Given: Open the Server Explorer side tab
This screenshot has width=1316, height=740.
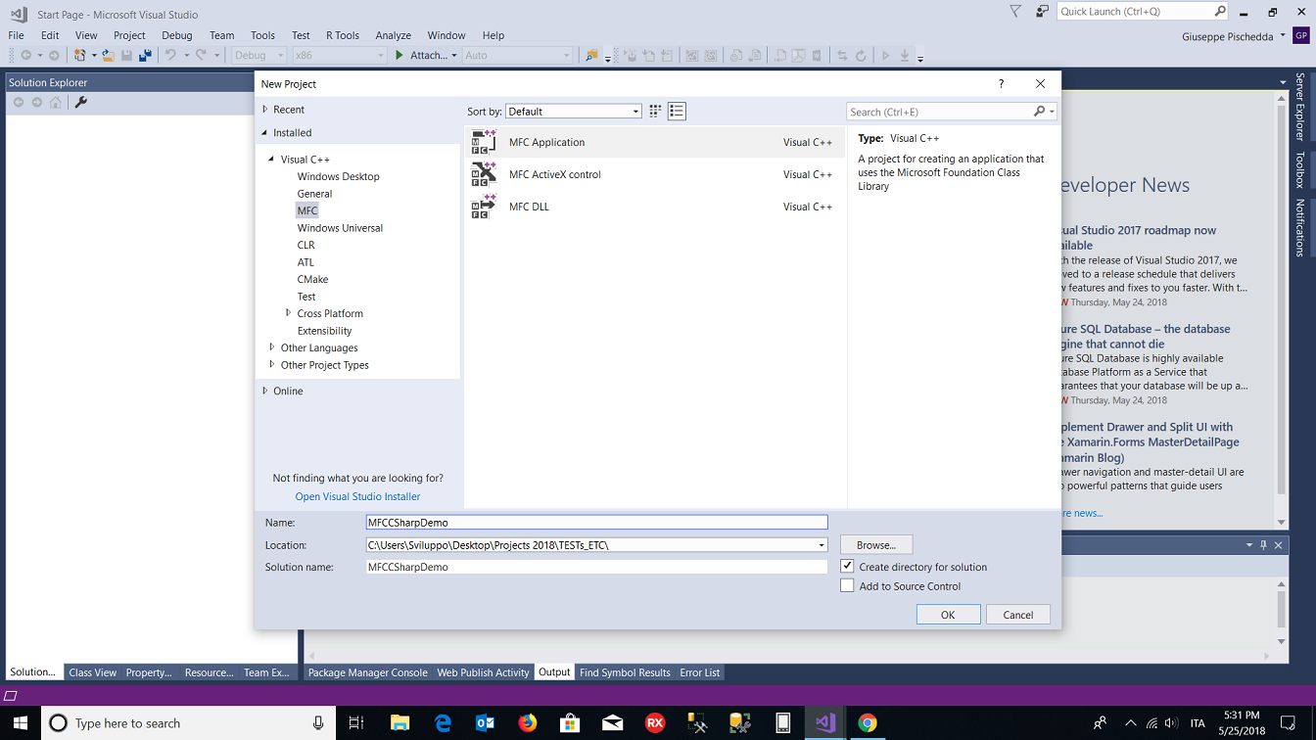Looking at the screenshot, I should (1300, 107).
